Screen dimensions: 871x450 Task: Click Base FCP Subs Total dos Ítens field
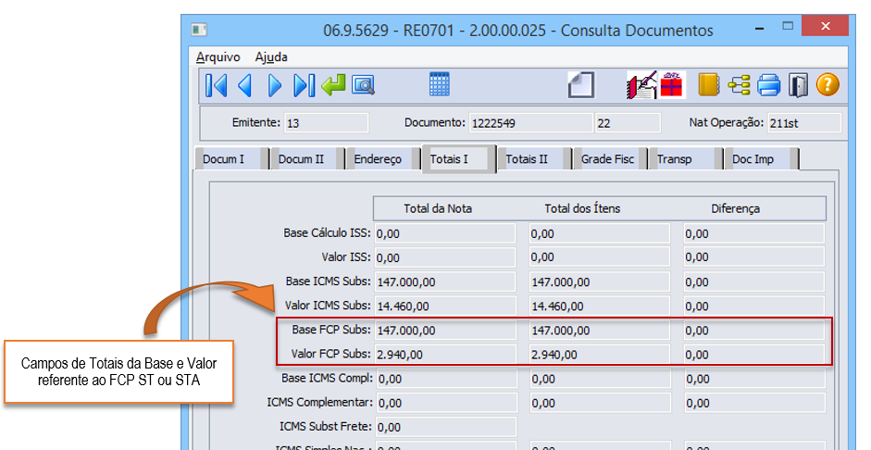pyautogui.click(x=600, y=330)
